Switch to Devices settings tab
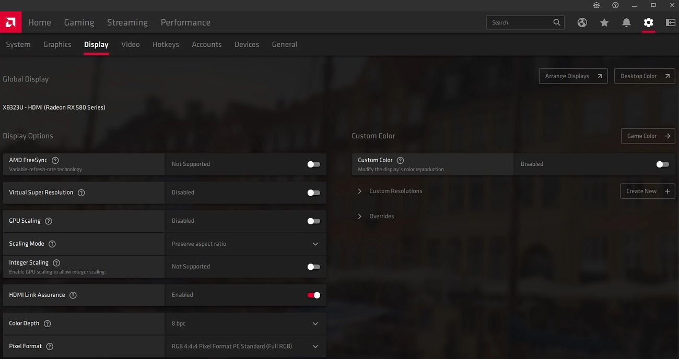Viewport: 679px width, 359px height. [x=247, y=44]
